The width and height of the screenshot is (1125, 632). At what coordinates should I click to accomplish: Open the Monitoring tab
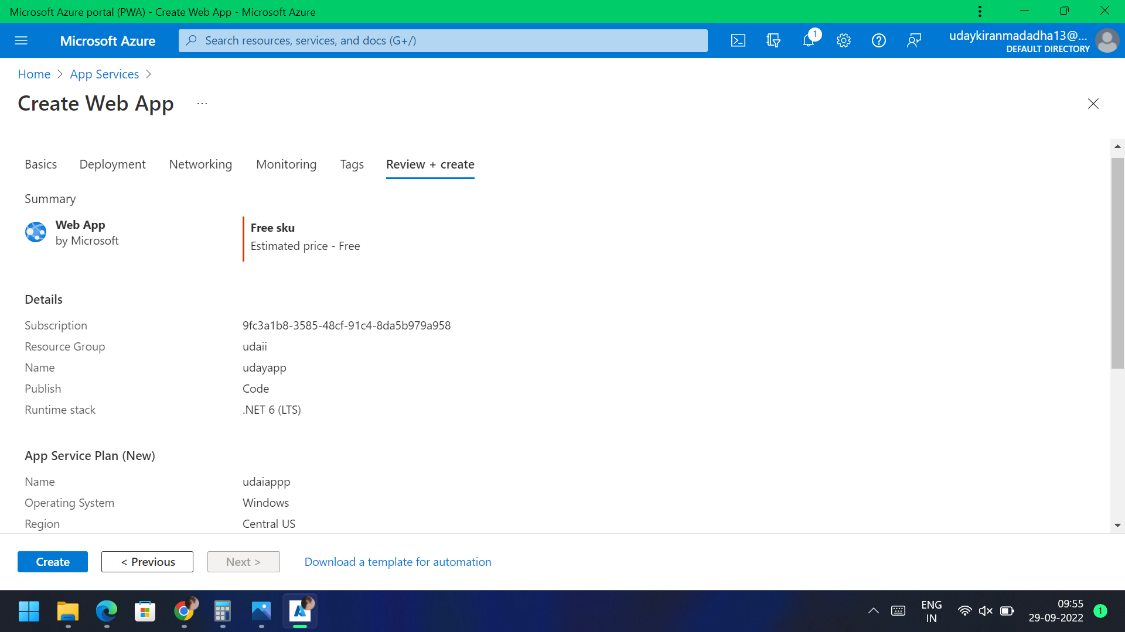pyautogui.click(x=286, y=164)
